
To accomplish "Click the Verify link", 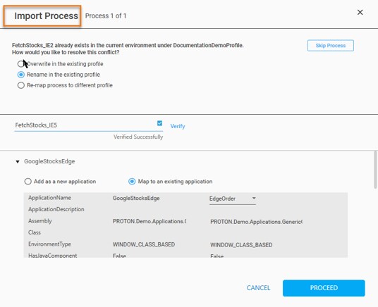I will click(x=178, y=126).
